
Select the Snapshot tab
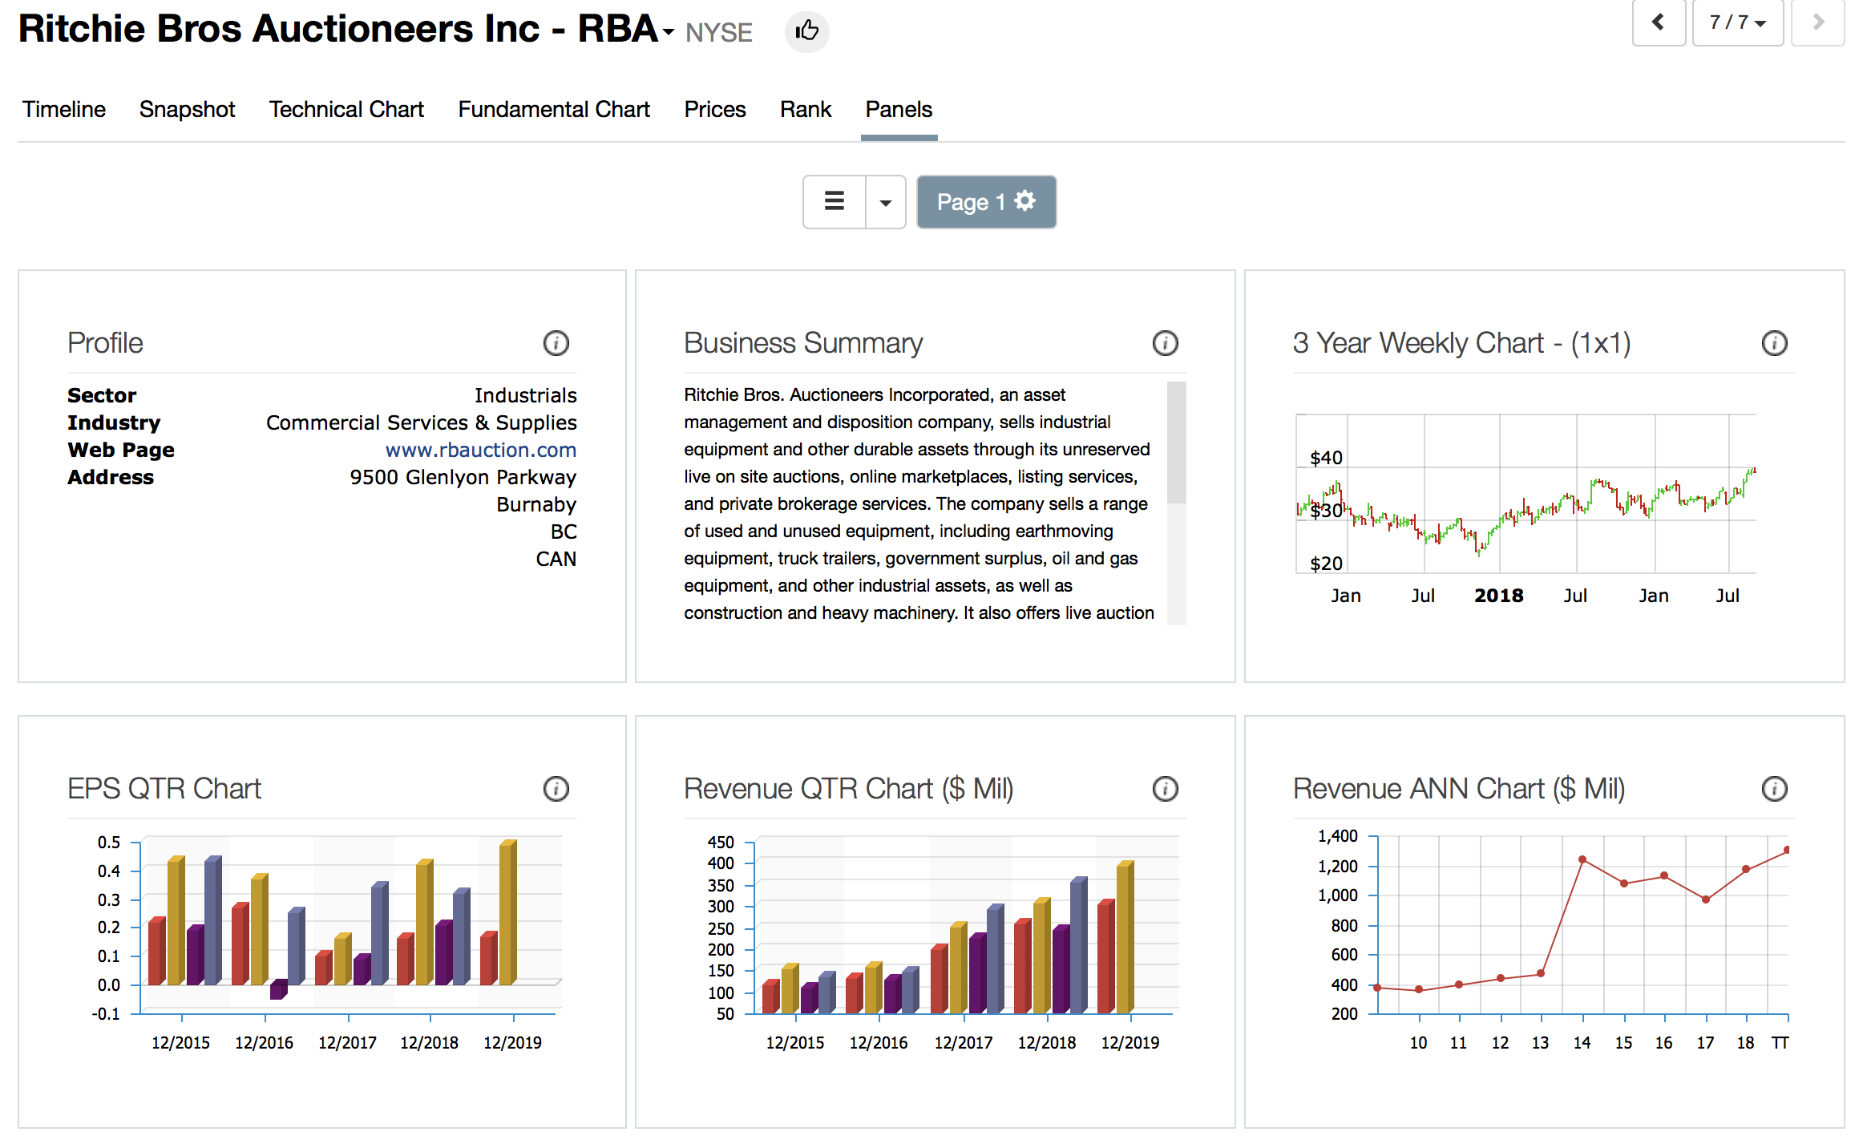(187, 109)
